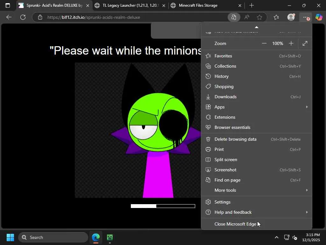This screenshot has height=245, width=326.
Task: Click Close Microsoft Edge
Action: coord(256,224)
